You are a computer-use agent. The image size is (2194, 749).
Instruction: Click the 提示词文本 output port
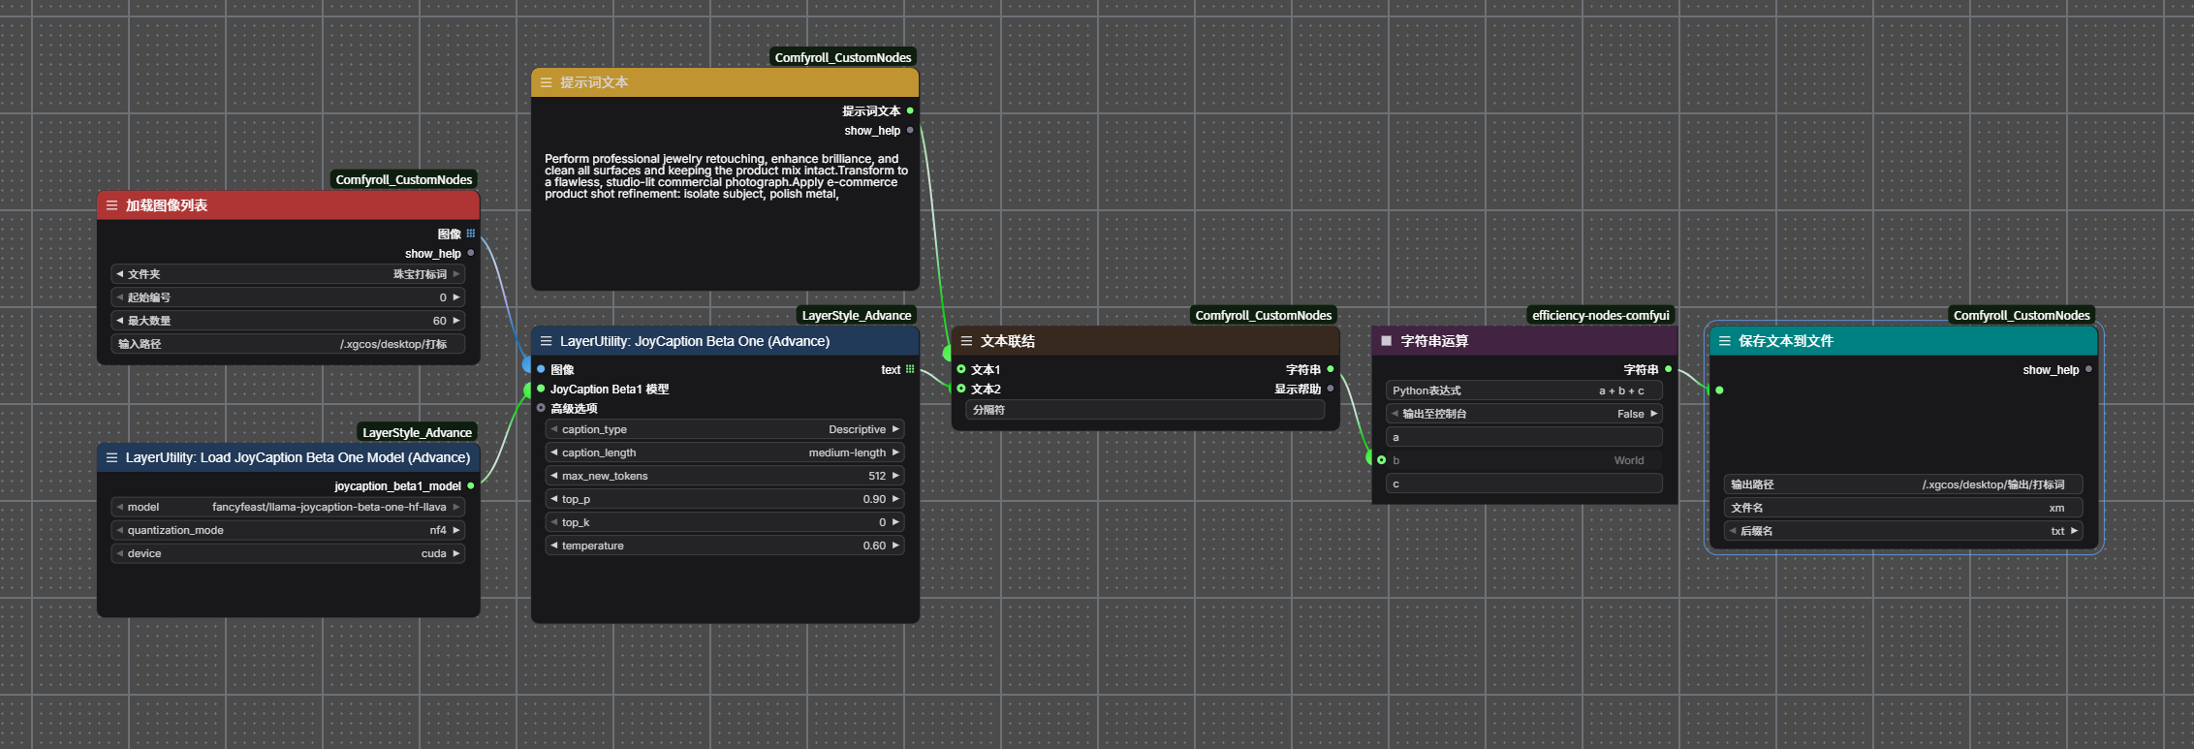(910, 110)
